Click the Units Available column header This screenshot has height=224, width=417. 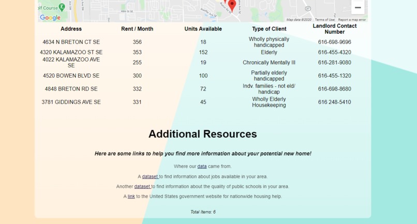pos(203,29)
